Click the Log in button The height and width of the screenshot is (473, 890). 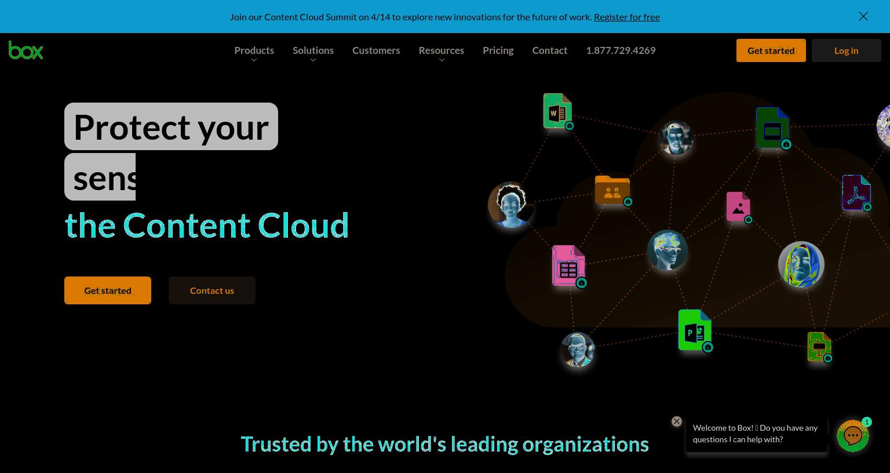pyautogui.click(x=847, y=50)
